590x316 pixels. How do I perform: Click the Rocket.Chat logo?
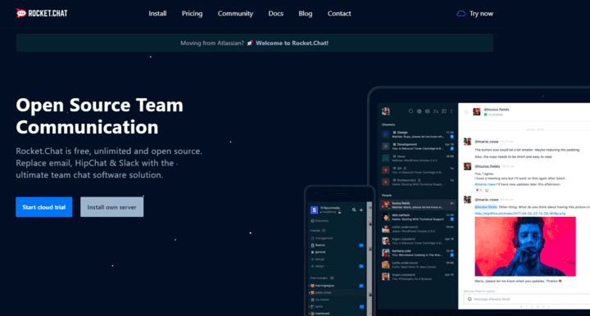[x=42, y=14]
